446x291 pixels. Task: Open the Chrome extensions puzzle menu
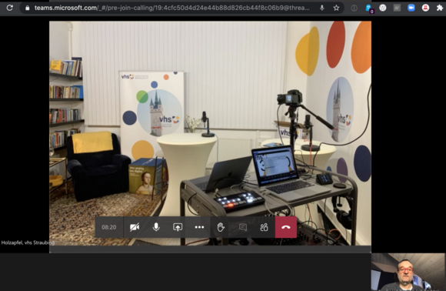click(x=439, y=8)
